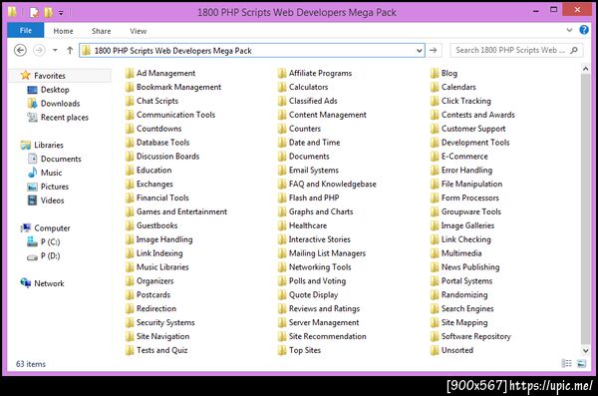The width and height of the screenshot is (598, 396).
Task: Switch to Details view in status bar
Action: [567, 363]
